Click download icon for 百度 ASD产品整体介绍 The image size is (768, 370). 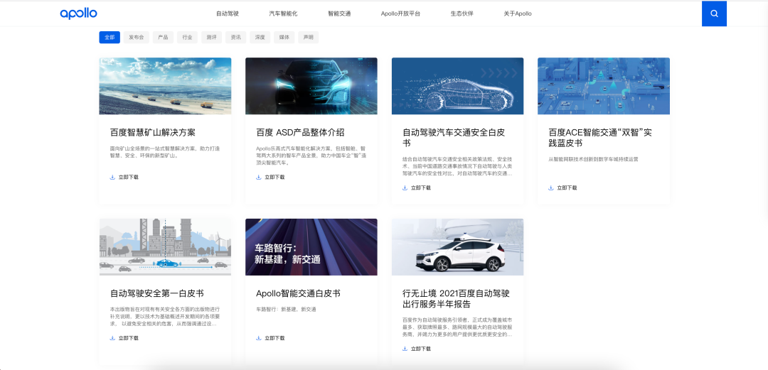259,177
